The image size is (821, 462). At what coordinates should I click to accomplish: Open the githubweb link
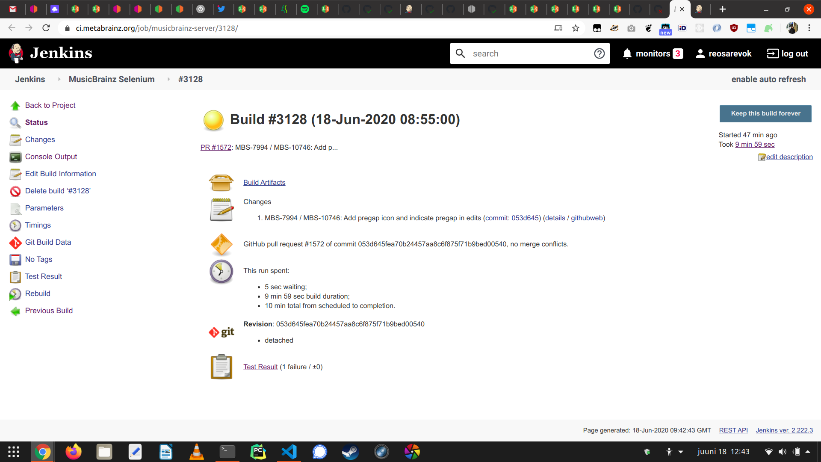coord(587,218)
